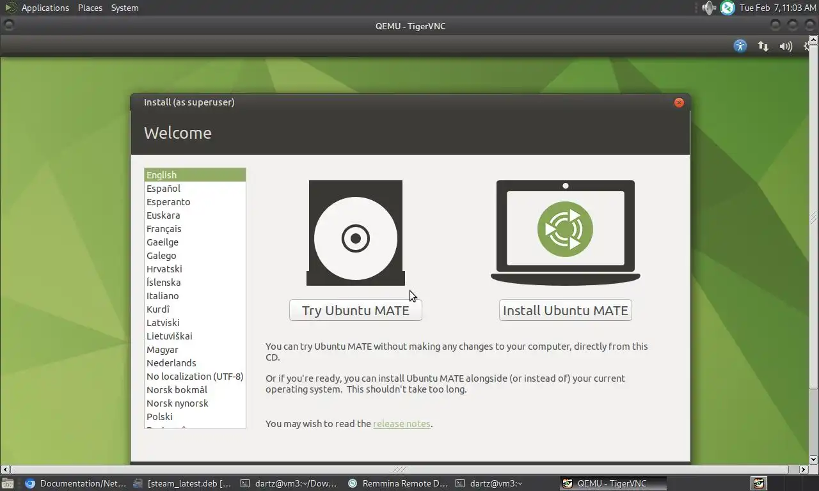Click the Try Ubuntu MATE button
Viewport: 819px width, 491px height.
point(356,310)
